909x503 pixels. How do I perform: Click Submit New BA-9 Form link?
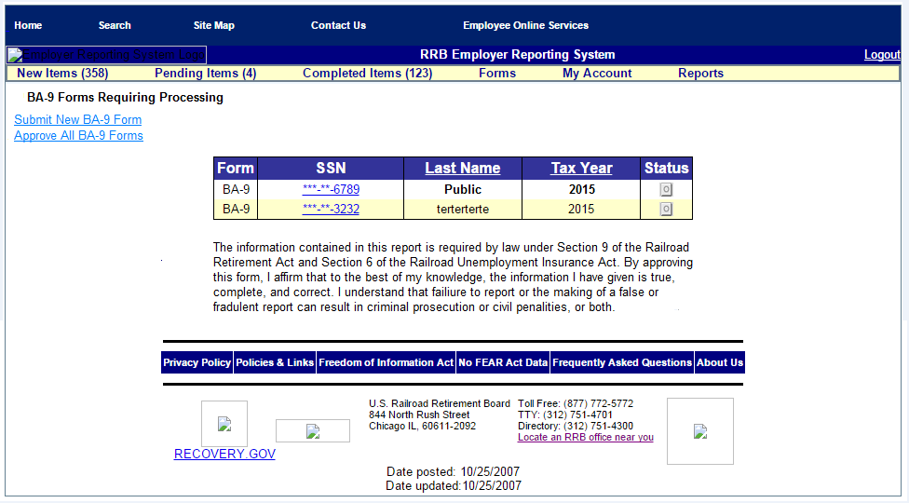point(78,120)
